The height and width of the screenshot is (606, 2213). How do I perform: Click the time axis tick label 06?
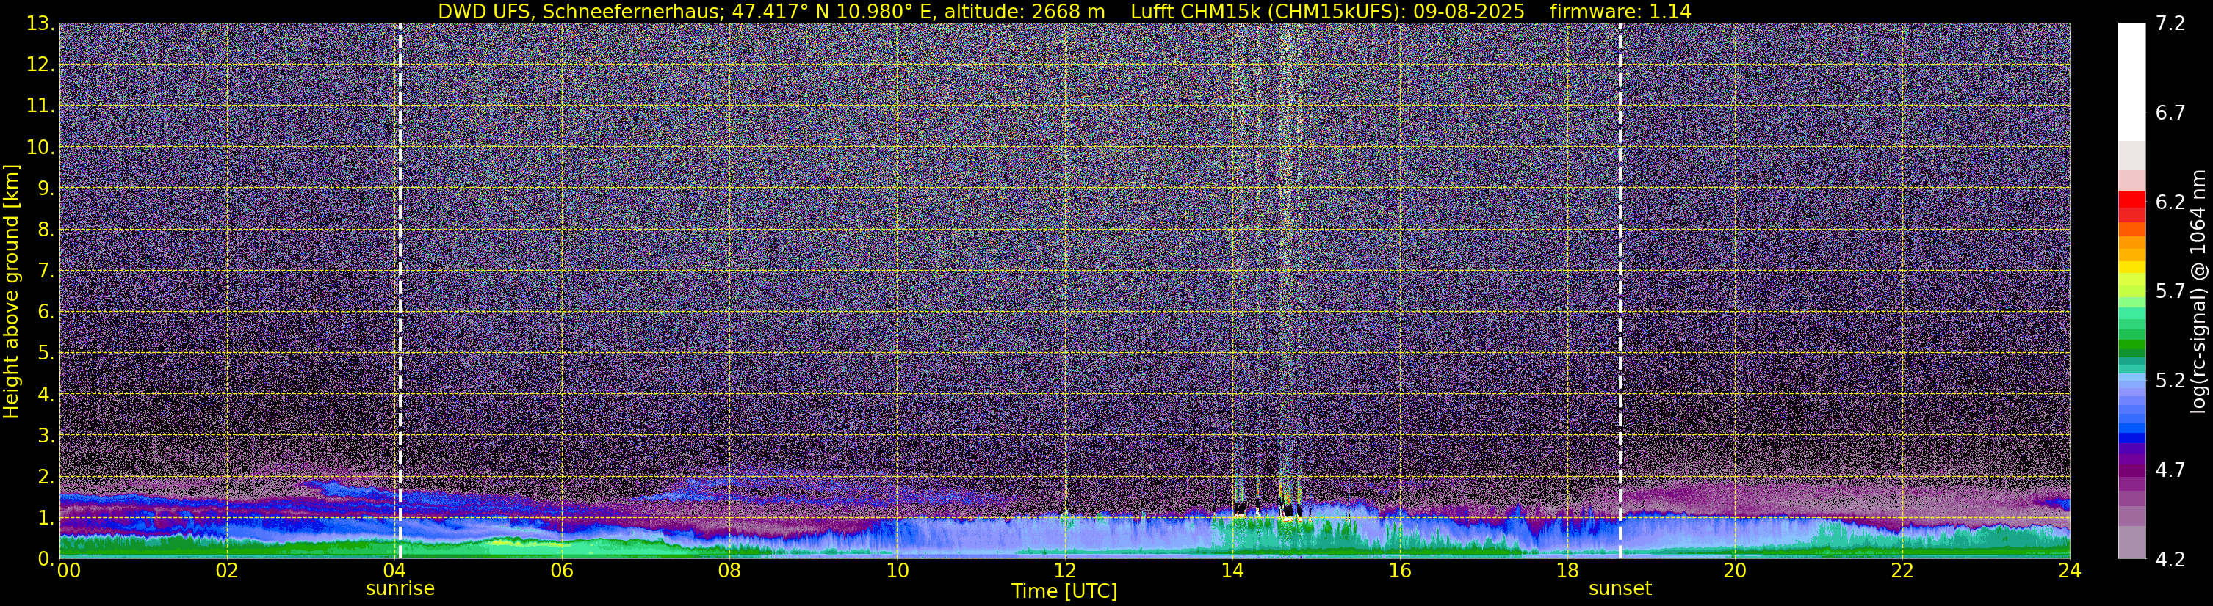tap(561, 571)
